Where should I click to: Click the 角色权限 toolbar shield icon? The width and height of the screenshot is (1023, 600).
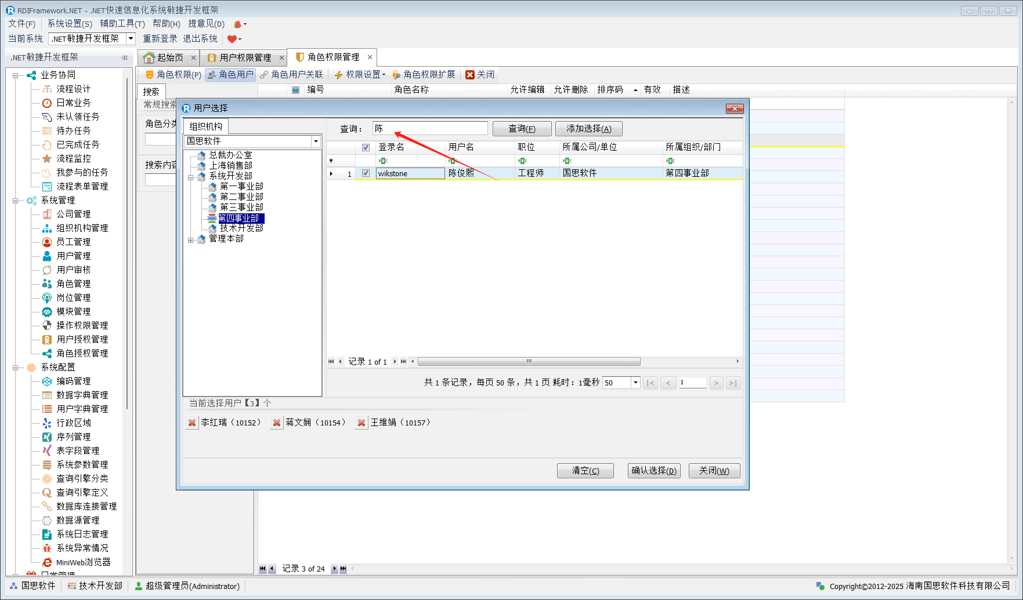coord(149,75)
